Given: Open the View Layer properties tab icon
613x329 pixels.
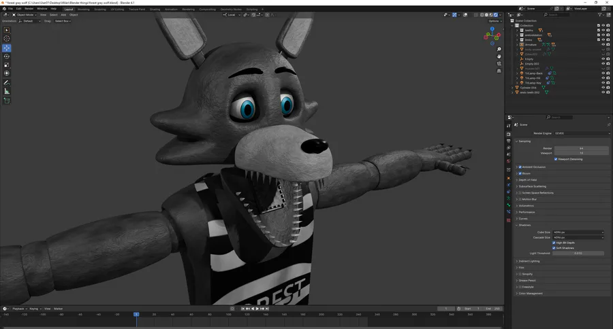Looking at the screenshot, I should point(509,148).
